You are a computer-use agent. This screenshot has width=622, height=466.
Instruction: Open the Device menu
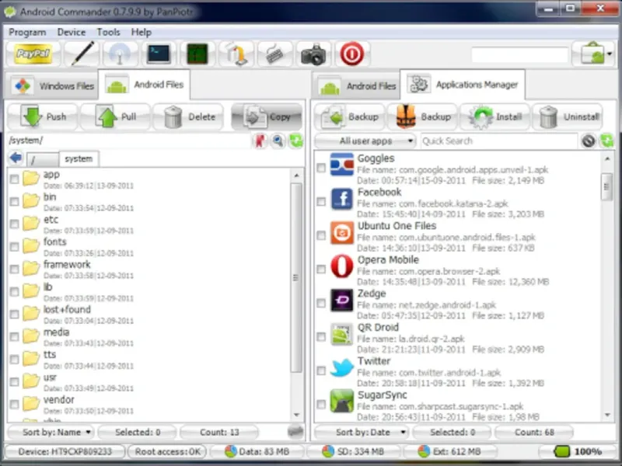[x=72, y=32]
